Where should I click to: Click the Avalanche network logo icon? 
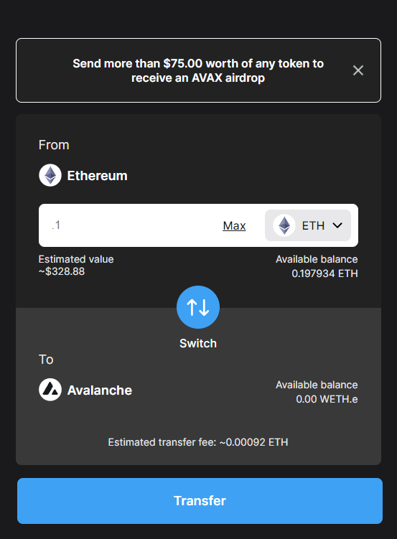pos(50,390)
